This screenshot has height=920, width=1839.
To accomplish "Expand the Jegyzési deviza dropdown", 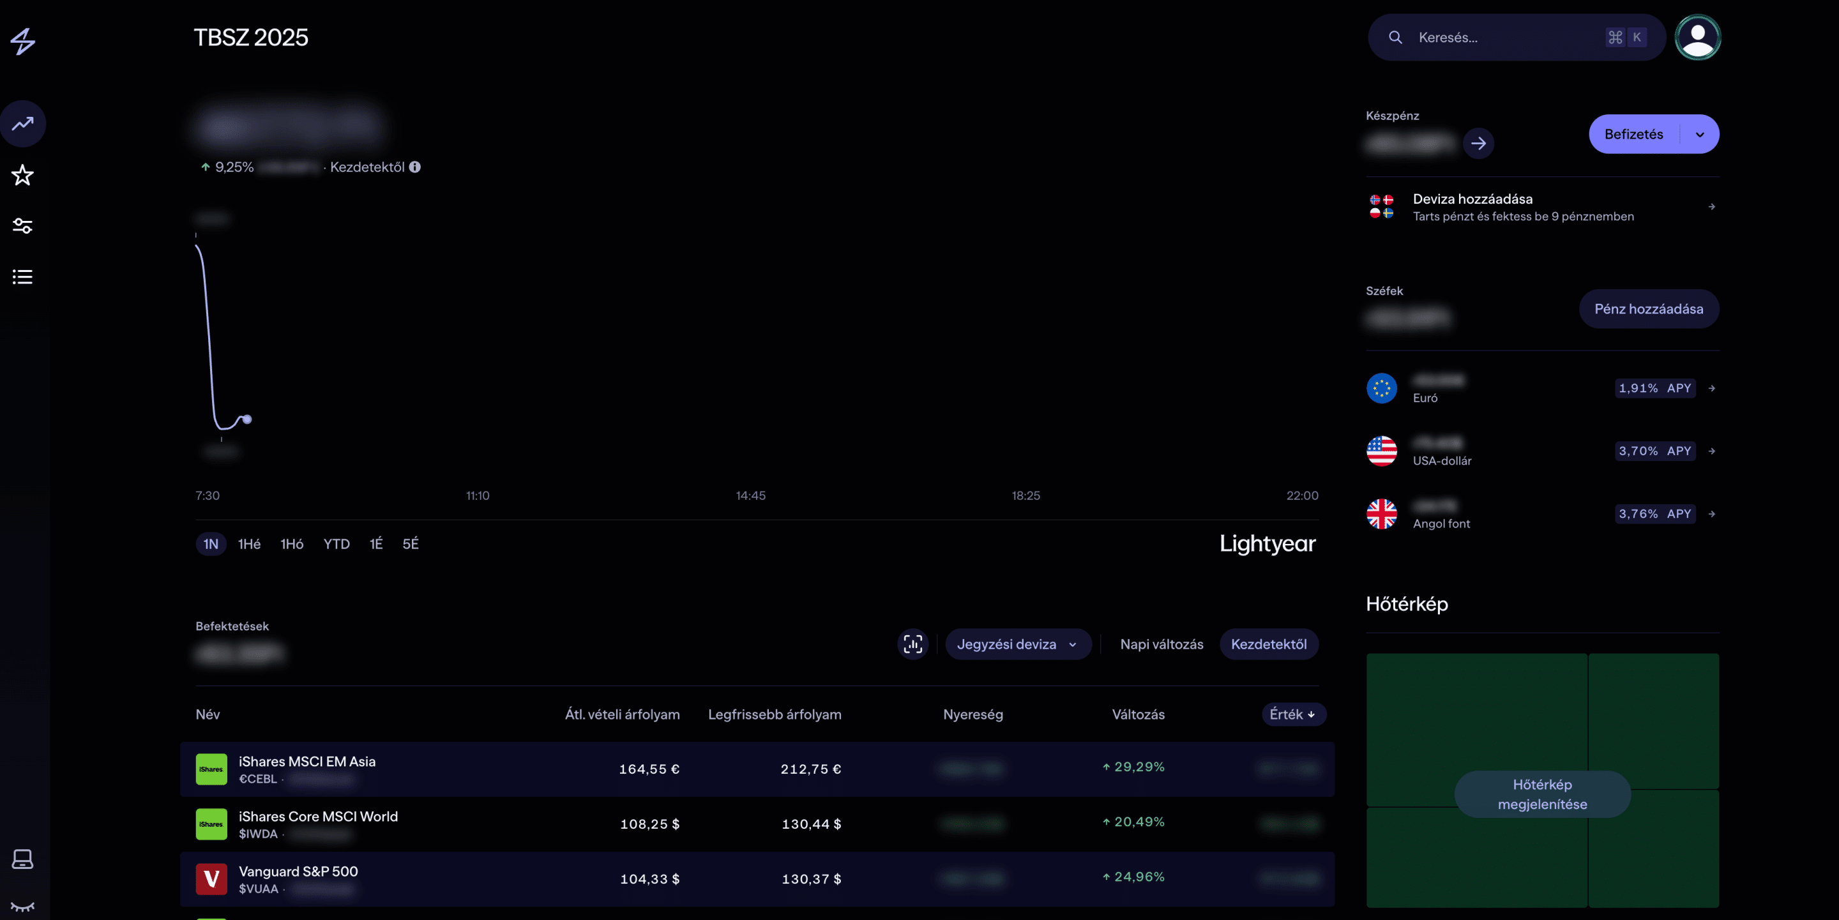I will (x=1017, y=644).
